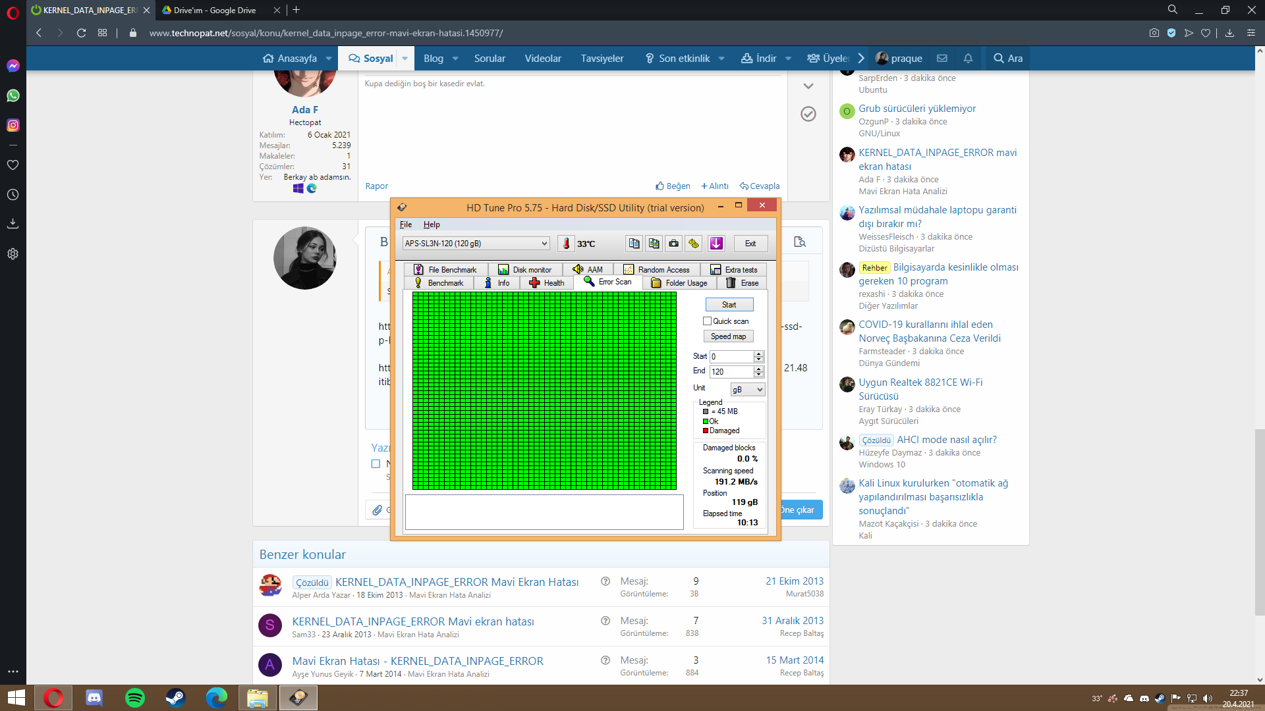
Task: Expand the Sosyal menu arrow
Action: (405, 58)
